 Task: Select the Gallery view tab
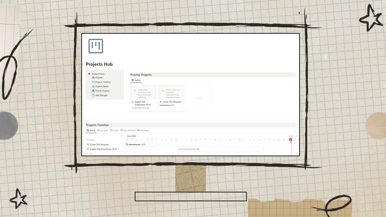coord(136,80)
